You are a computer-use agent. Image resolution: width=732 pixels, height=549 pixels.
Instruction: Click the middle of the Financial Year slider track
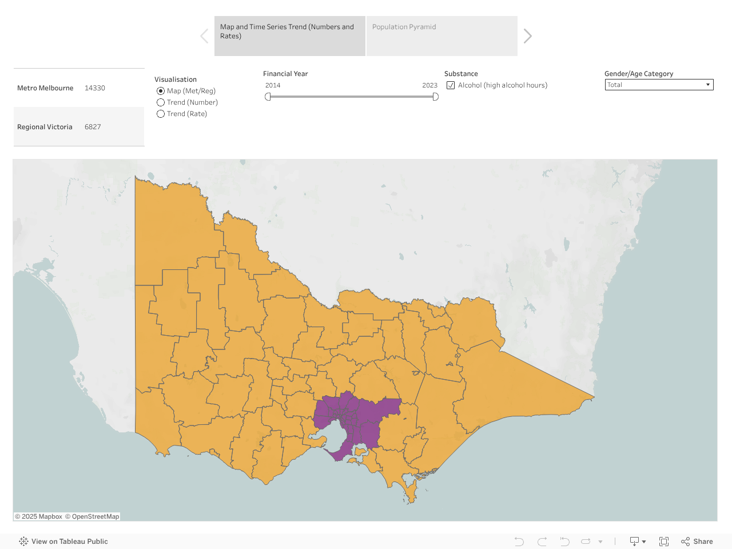point(352,97)
